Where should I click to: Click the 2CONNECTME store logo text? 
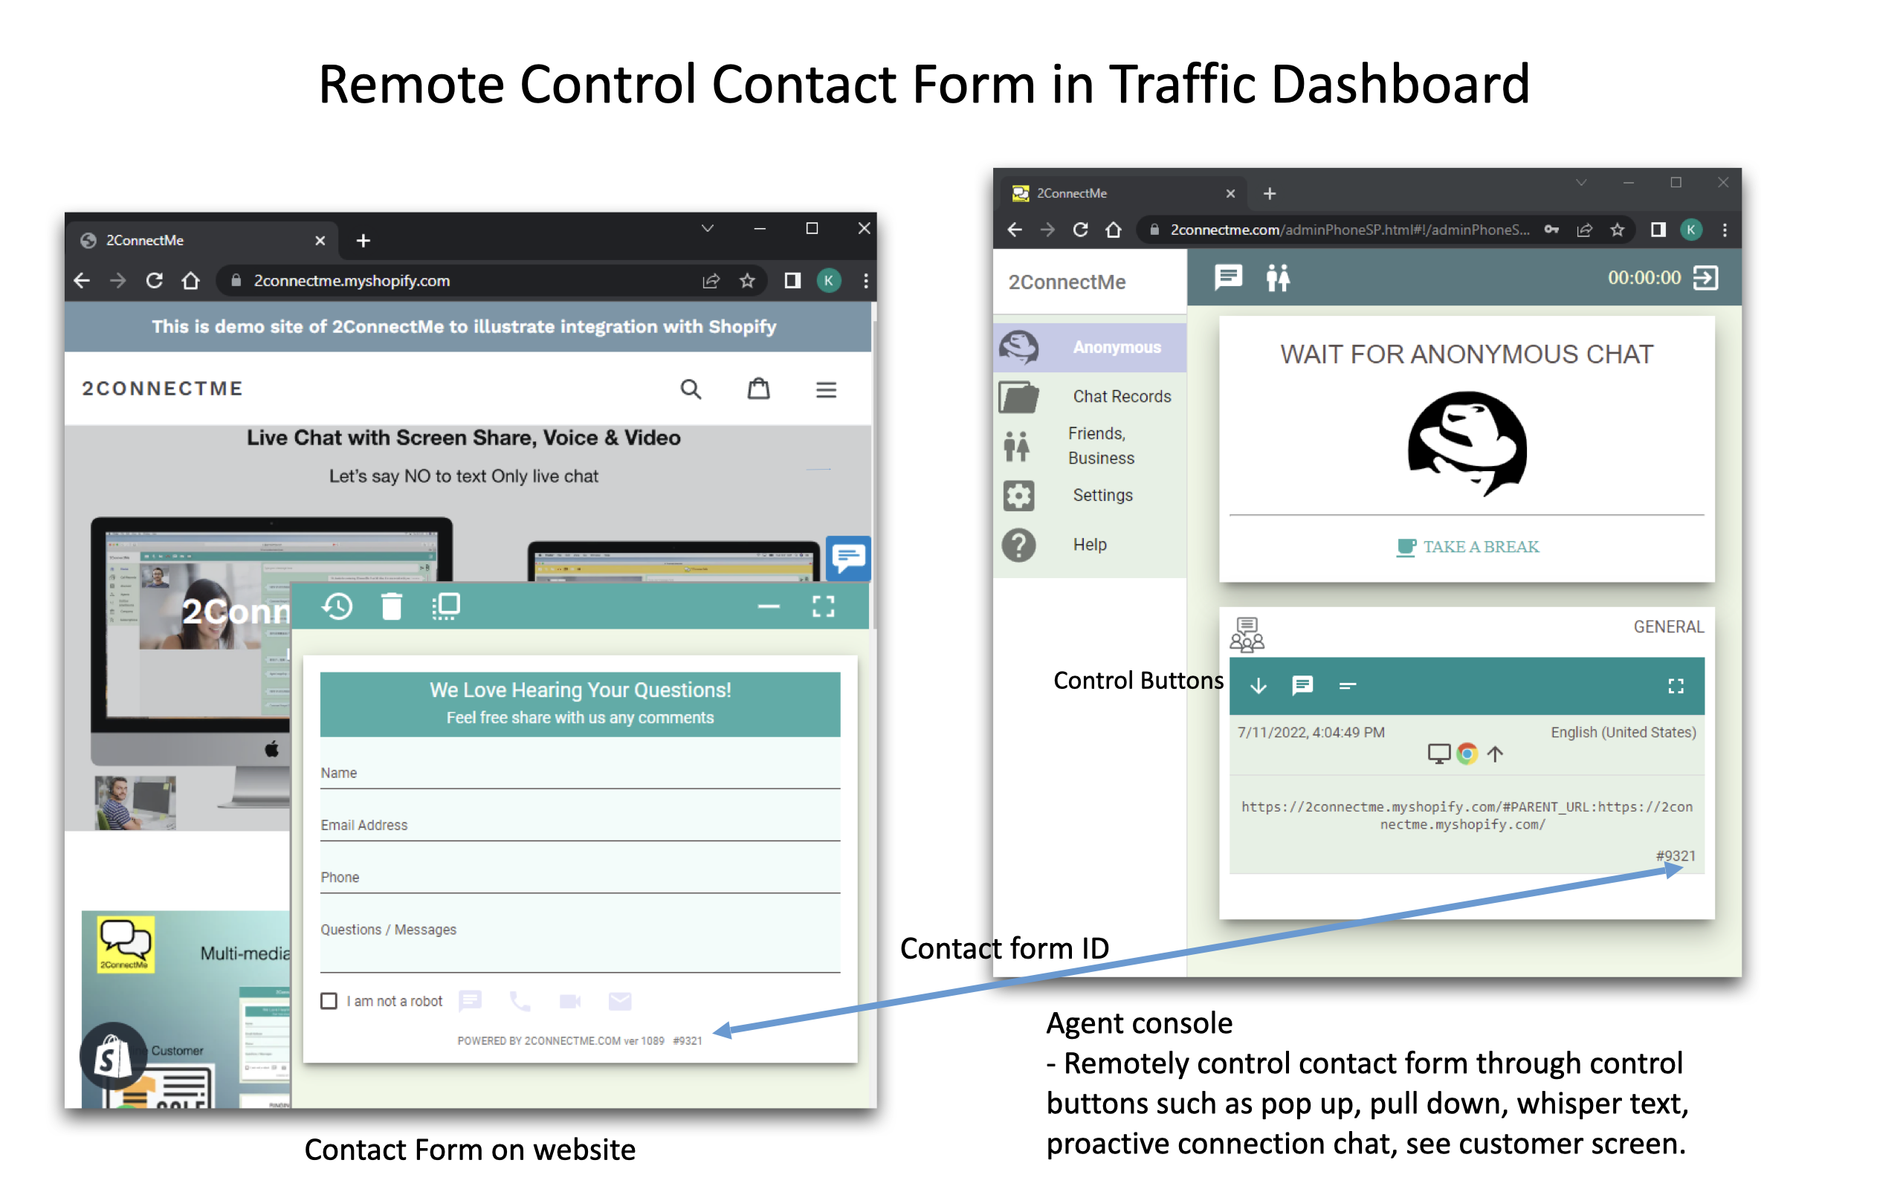pos(163,389)
